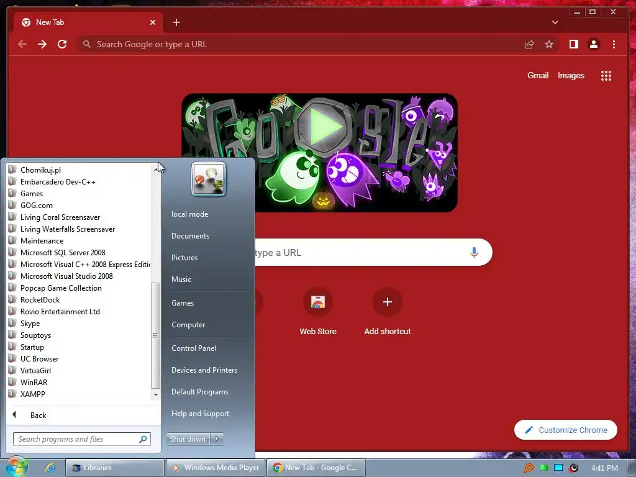Image resolution: width=636 pixels, height=477 pixels.
Task: Click the round dark tray icon
Action: pyautogui.click(x=573, y=468)
